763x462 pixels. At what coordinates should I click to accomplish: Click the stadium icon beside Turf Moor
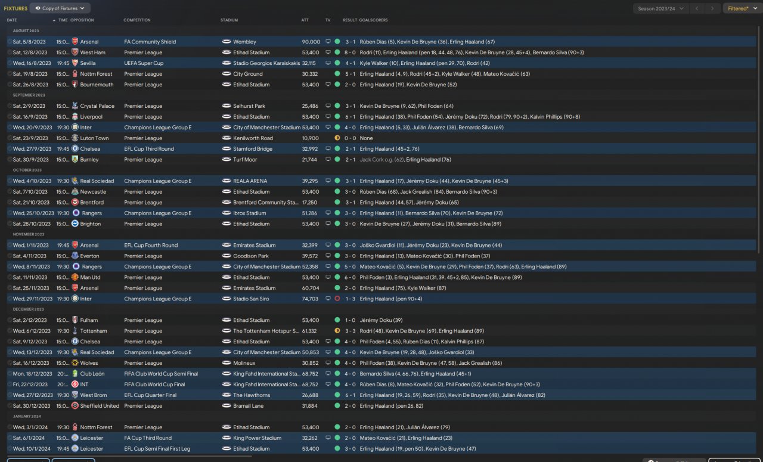click(226, 160)
